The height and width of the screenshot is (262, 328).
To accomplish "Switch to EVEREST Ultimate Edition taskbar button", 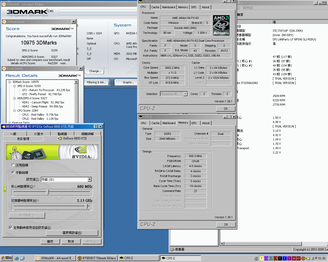I will click(97, 258).
